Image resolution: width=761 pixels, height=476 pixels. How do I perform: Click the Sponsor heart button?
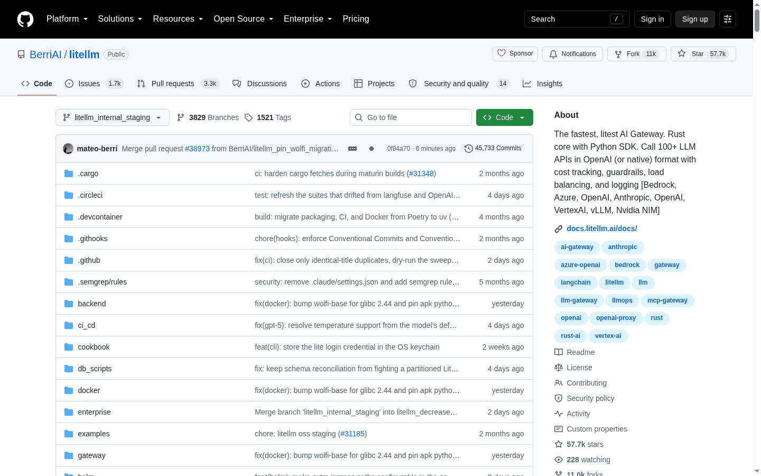[x=515, y=54]
